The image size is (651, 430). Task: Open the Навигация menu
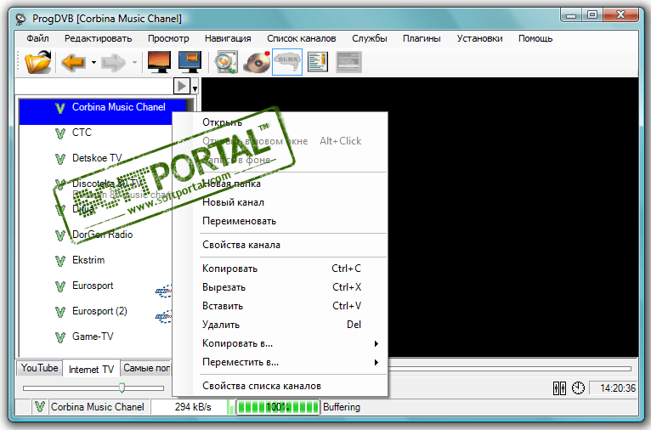point(228,38)
